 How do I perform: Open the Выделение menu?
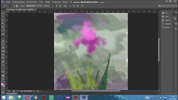tap(56, 2)
